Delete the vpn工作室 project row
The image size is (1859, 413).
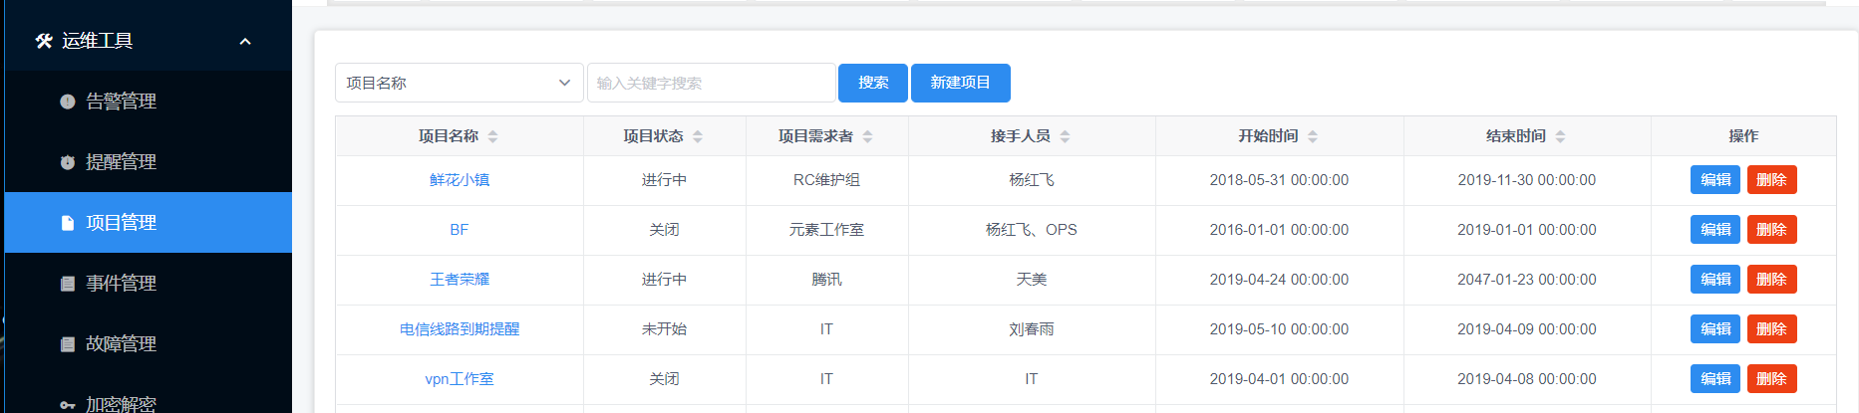click(1771, 379)
